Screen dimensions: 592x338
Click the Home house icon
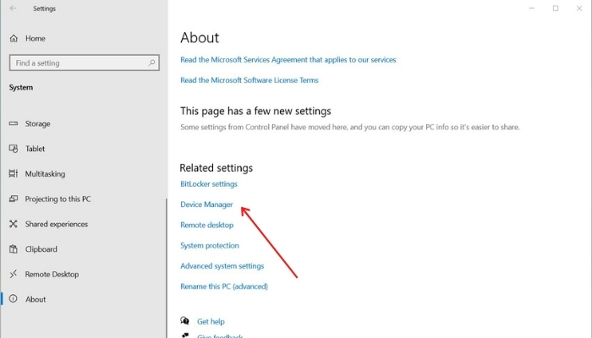coord(14,38)
